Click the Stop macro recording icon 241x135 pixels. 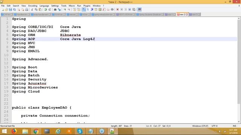click(x=122, y=9)
